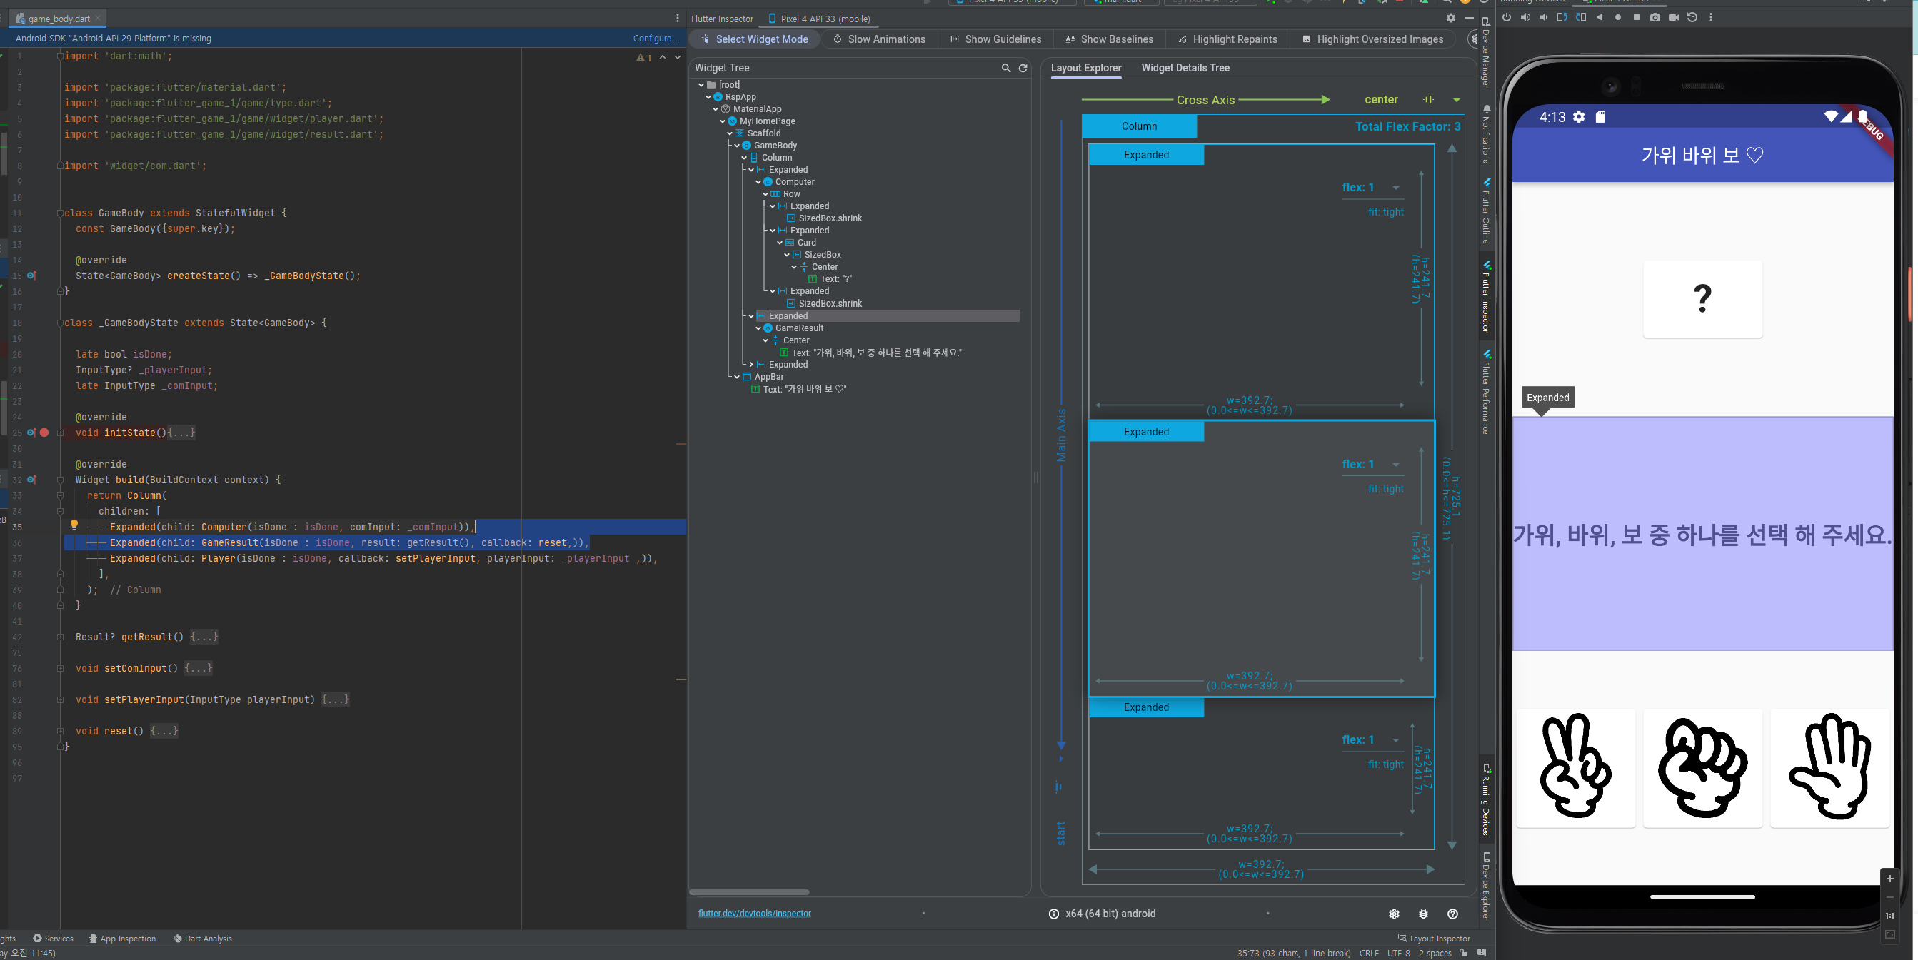The width and height of the screenshot is (1918, 960).
Task: Tap the scissors hand card in the emulator
Action: pos(1575,767)
